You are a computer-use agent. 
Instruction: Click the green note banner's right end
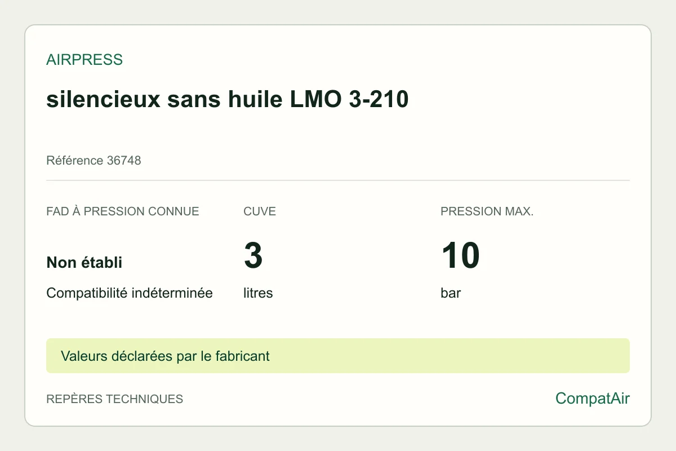coord(620,356)
